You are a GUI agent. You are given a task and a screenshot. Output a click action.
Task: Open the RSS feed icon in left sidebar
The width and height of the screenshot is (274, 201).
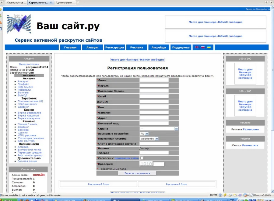pyautogui.click(x=1, y=22)
